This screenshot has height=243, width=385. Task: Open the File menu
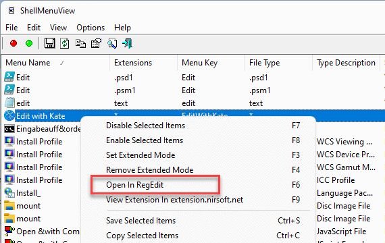point(11,28)
